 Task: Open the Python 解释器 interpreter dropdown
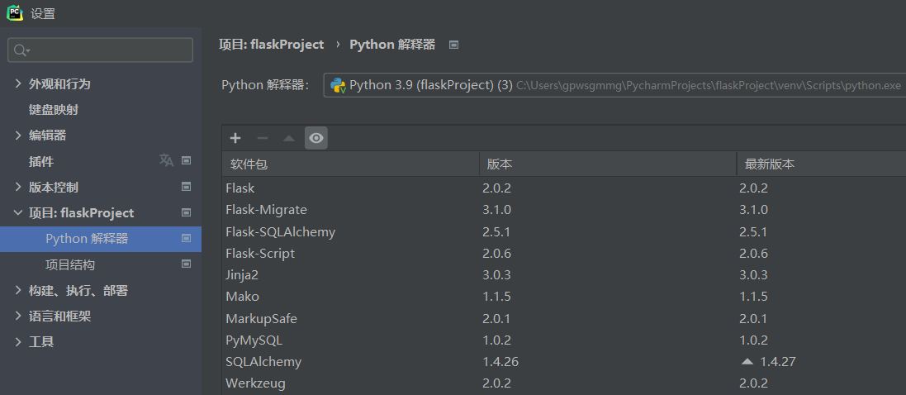[x=614, y=86]
